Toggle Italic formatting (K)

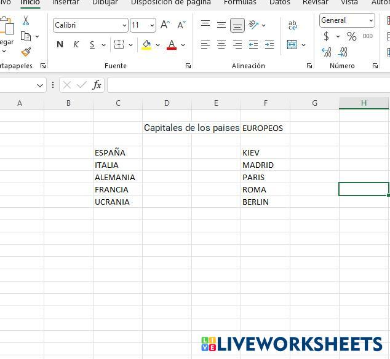pyautogui.click(x=76, y=44)
